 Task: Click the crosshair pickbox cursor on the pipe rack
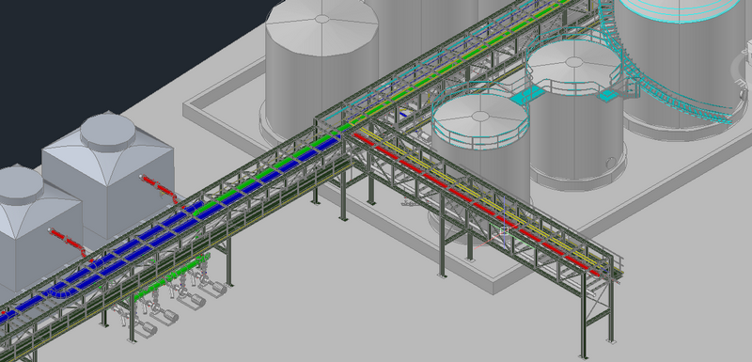pos(504,230)
